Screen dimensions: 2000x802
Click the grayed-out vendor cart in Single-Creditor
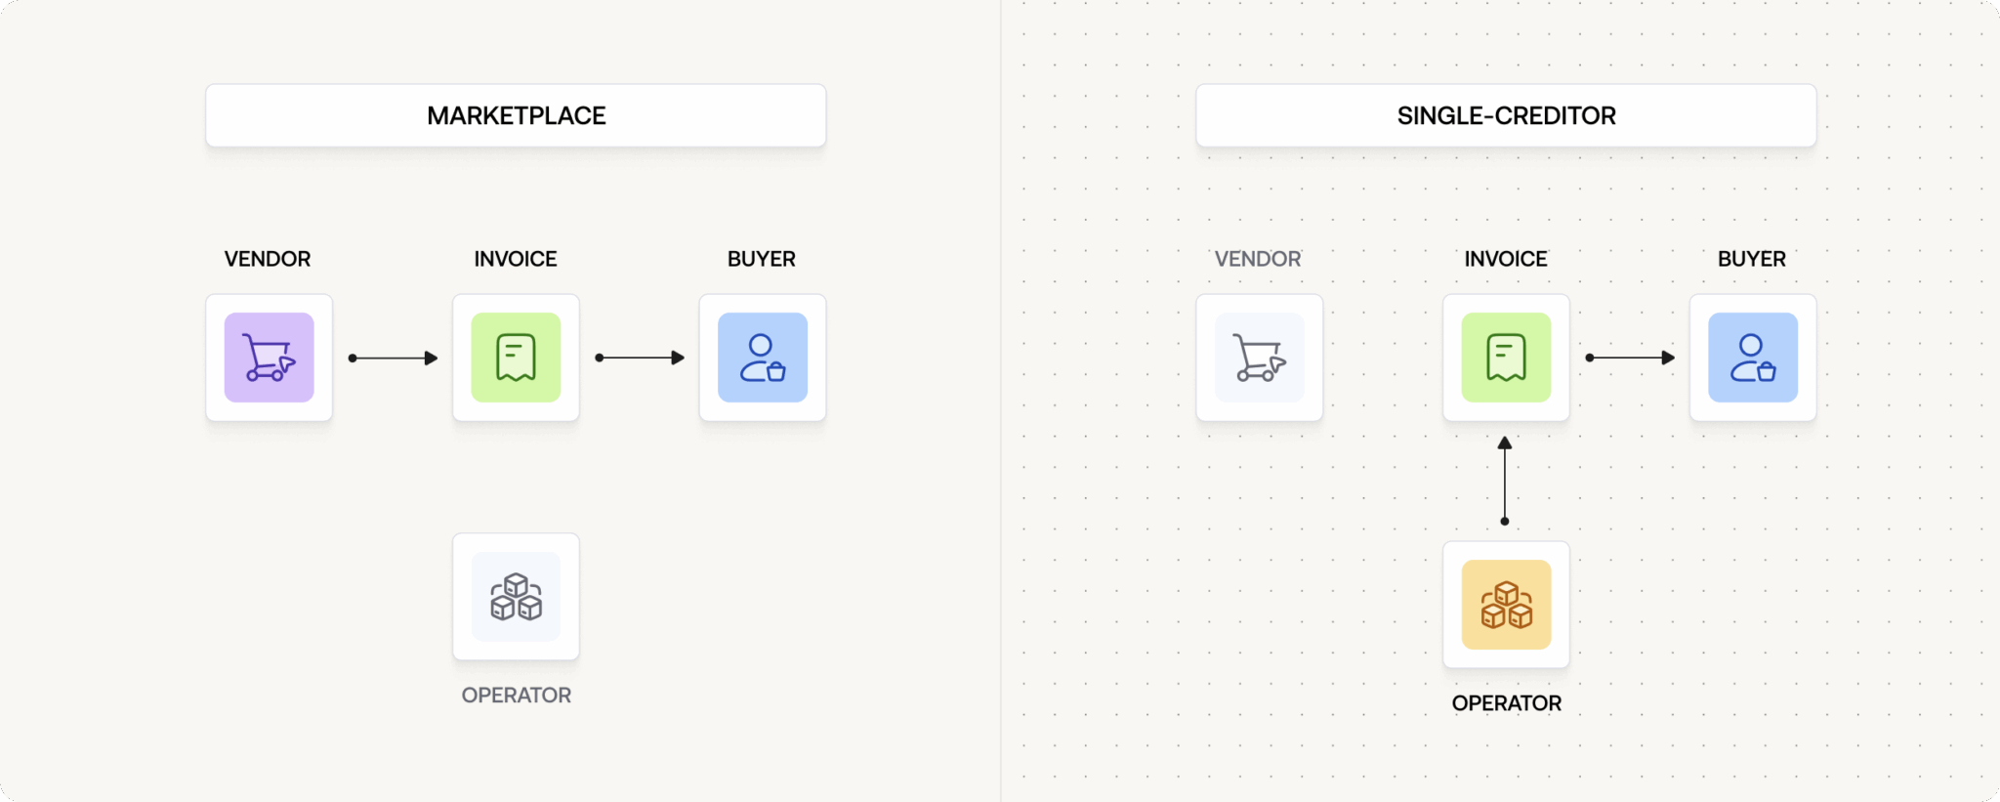point(1260,358)
